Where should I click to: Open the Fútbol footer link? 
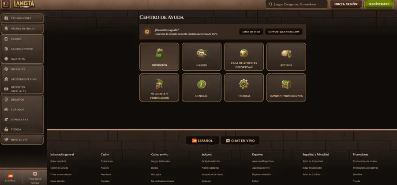(255, 181)
